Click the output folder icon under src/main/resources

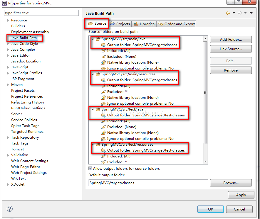click(x=103, y=80)
